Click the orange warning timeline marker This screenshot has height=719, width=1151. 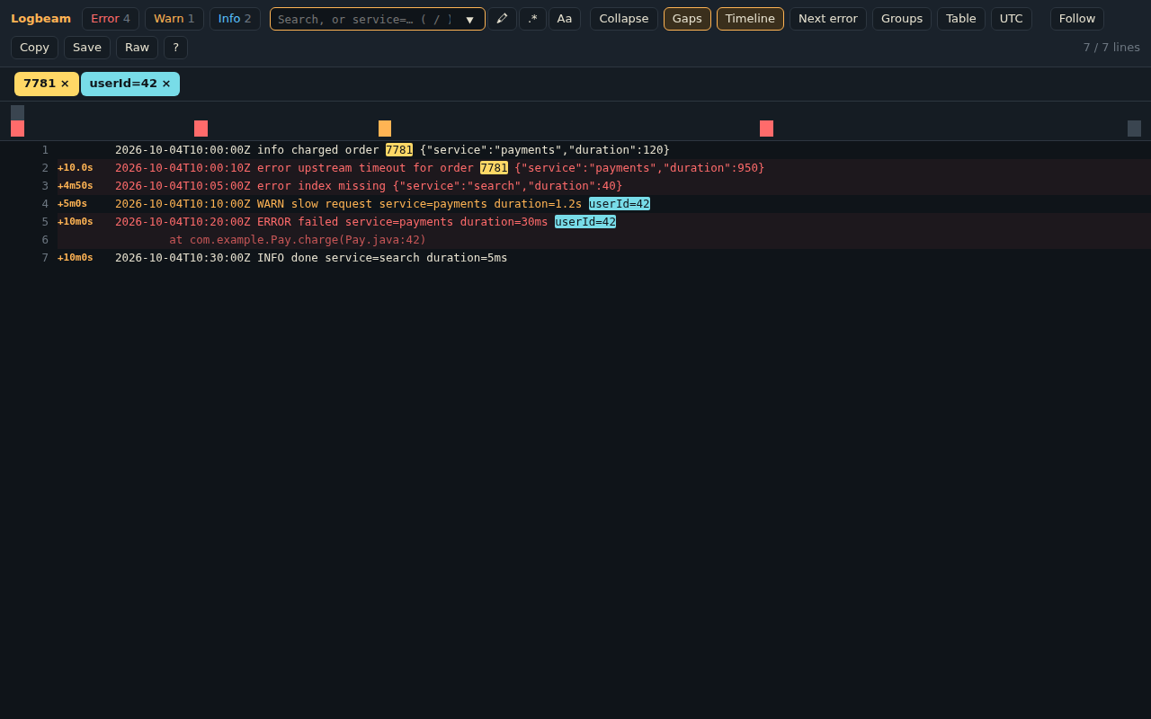(385, 129)
